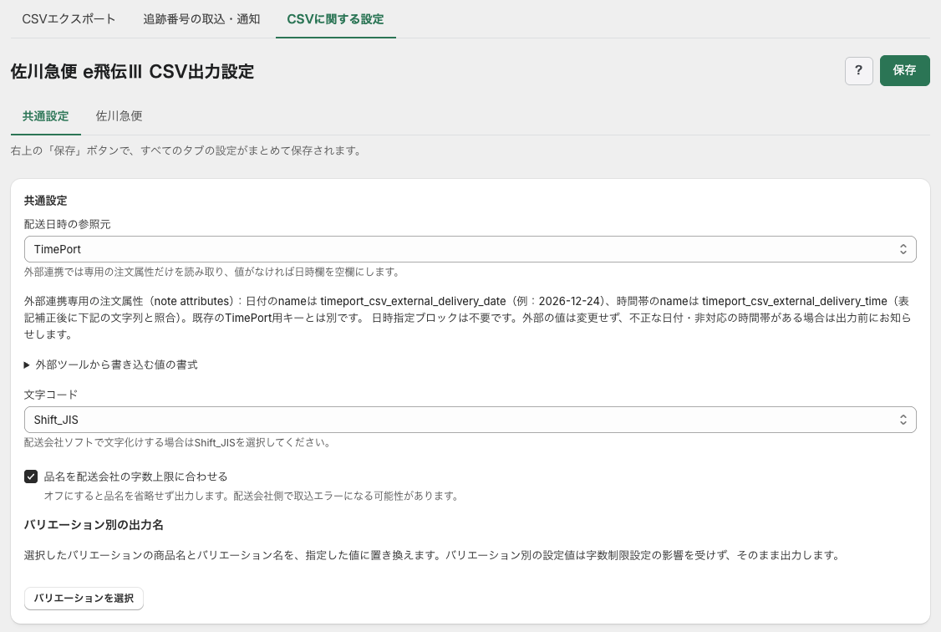
Task: Click the バリエーション別の出力名 heading
Action: (x=94, y=525)
